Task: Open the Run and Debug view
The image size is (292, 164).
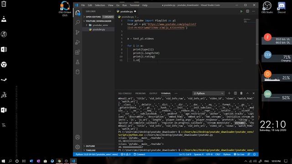Action: (78, 42)
